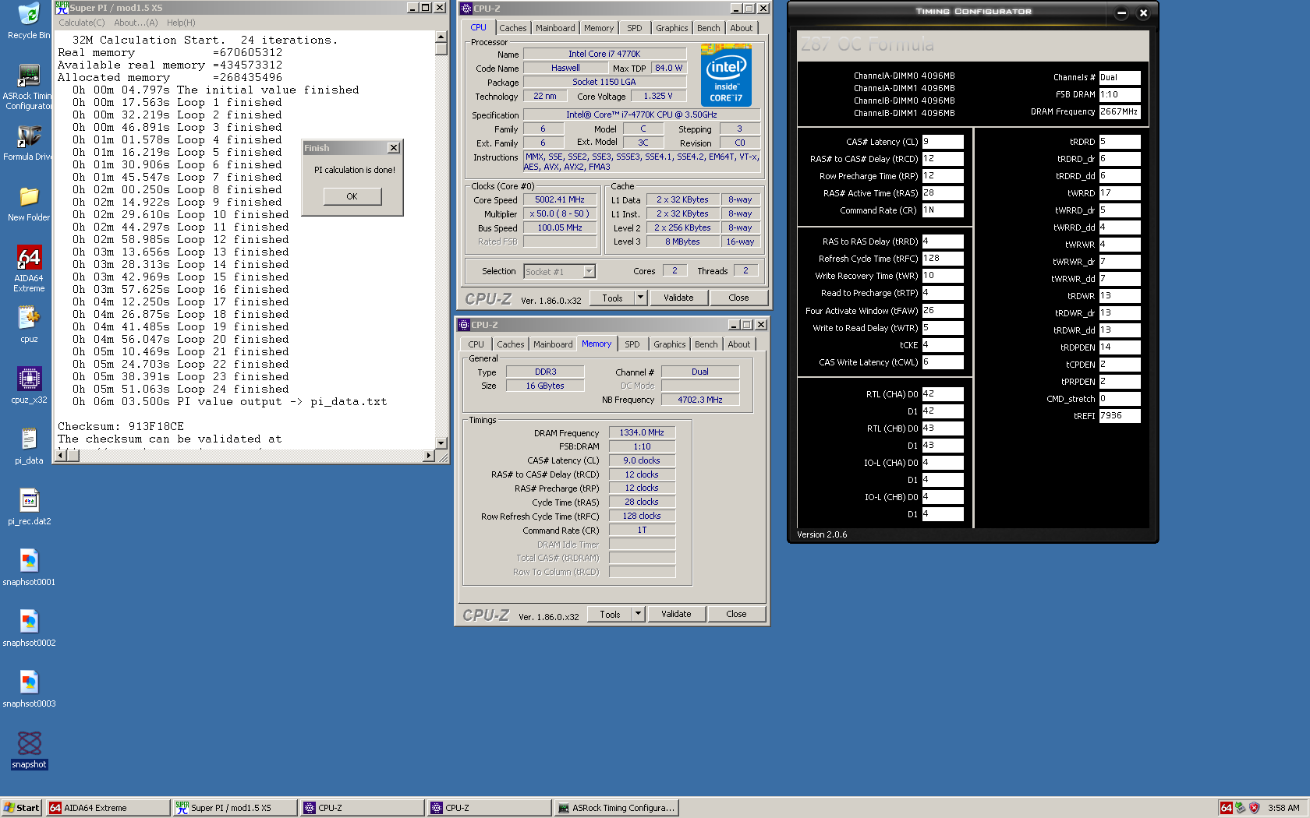The width and height of the screenshot is (1310, 818).
Task: Open the Calculate menu in Super PI
Action: pos(81,23)
